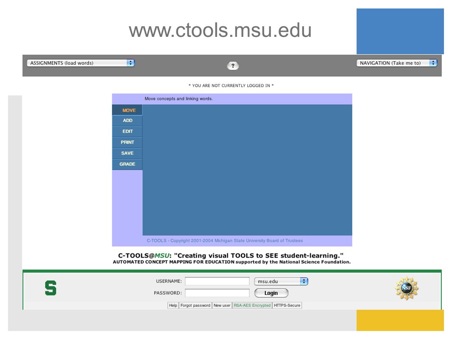This screenshot has height=339, width=452.
Task: Click the 'C-TOOLS@MSU' tagline heading
Action: (x=231, y=256)
